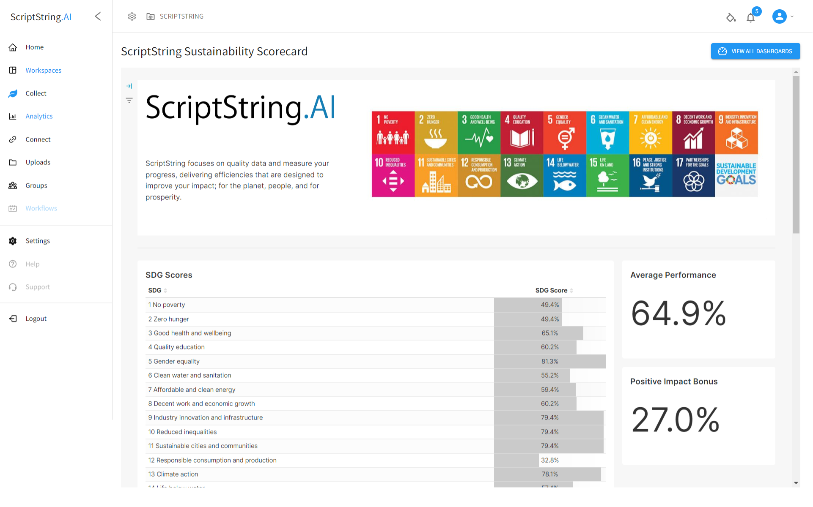Click the 27.0% Positive Impact Bonus value
813x507 pixels.
(x=675, y=420)
